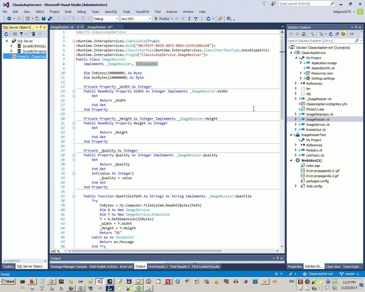
Task: Toggle Show All Files in Solution Explorer
Action: (343, 34)
